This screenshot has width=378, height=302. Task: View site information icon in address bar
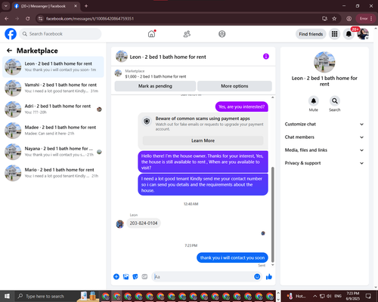pyautogui.click(x=40, y=19)
